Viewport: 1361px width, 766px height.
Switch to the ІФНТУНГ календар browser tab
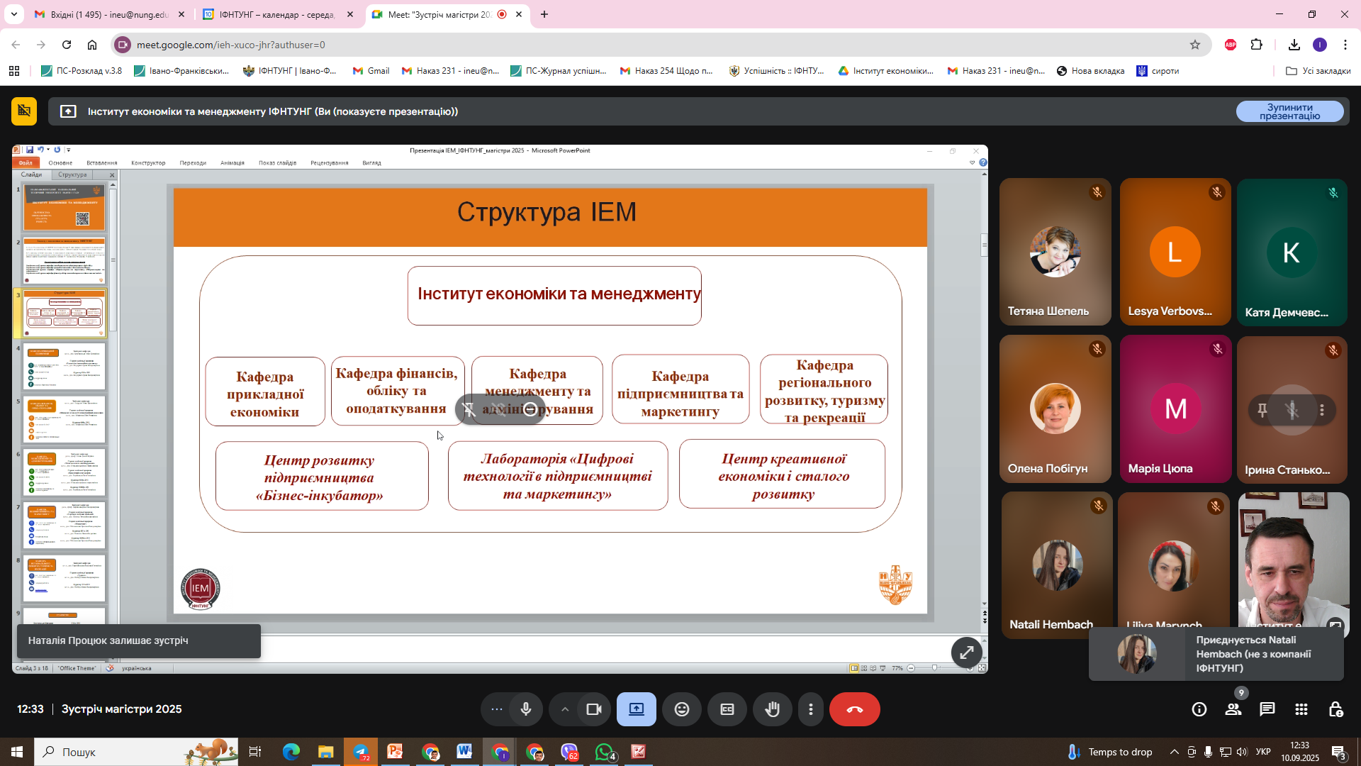point(276,14)
